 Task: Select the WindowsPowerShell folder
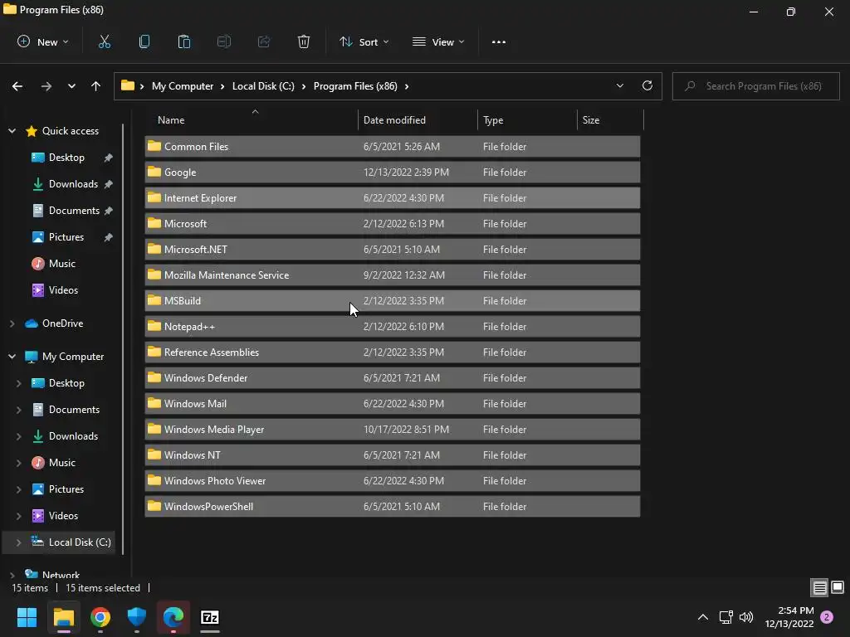[x=393, y=507]
